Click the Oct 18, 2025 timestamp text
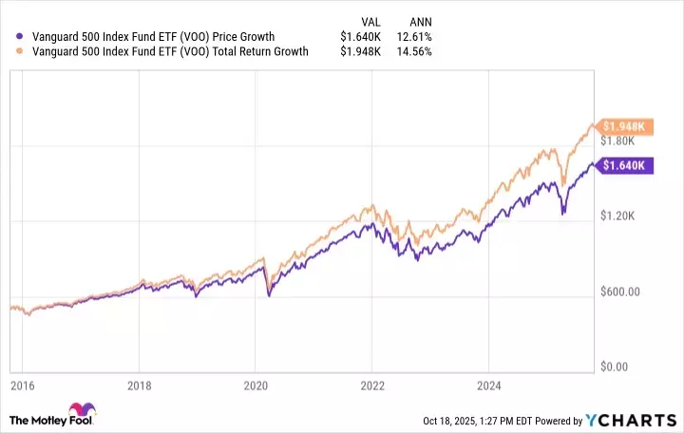The height and width of the screenshot is (433, 684). (x=485, y=422)
